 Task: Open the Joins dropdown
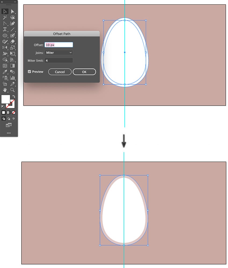click(59, 53)
